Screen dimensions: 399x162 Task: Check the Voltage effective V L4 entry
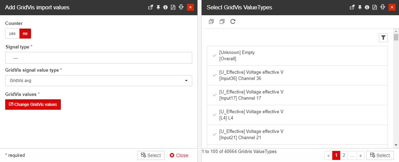point(215,115)
